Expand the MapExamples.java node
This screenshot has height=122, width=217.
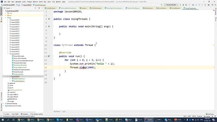click(10, 79)
